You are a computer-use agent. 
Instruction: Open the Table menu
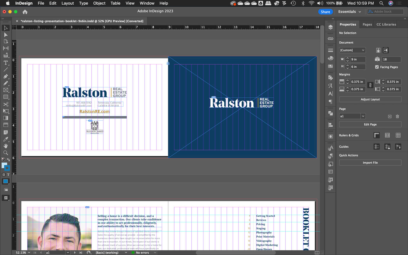(x=115, y=3)
